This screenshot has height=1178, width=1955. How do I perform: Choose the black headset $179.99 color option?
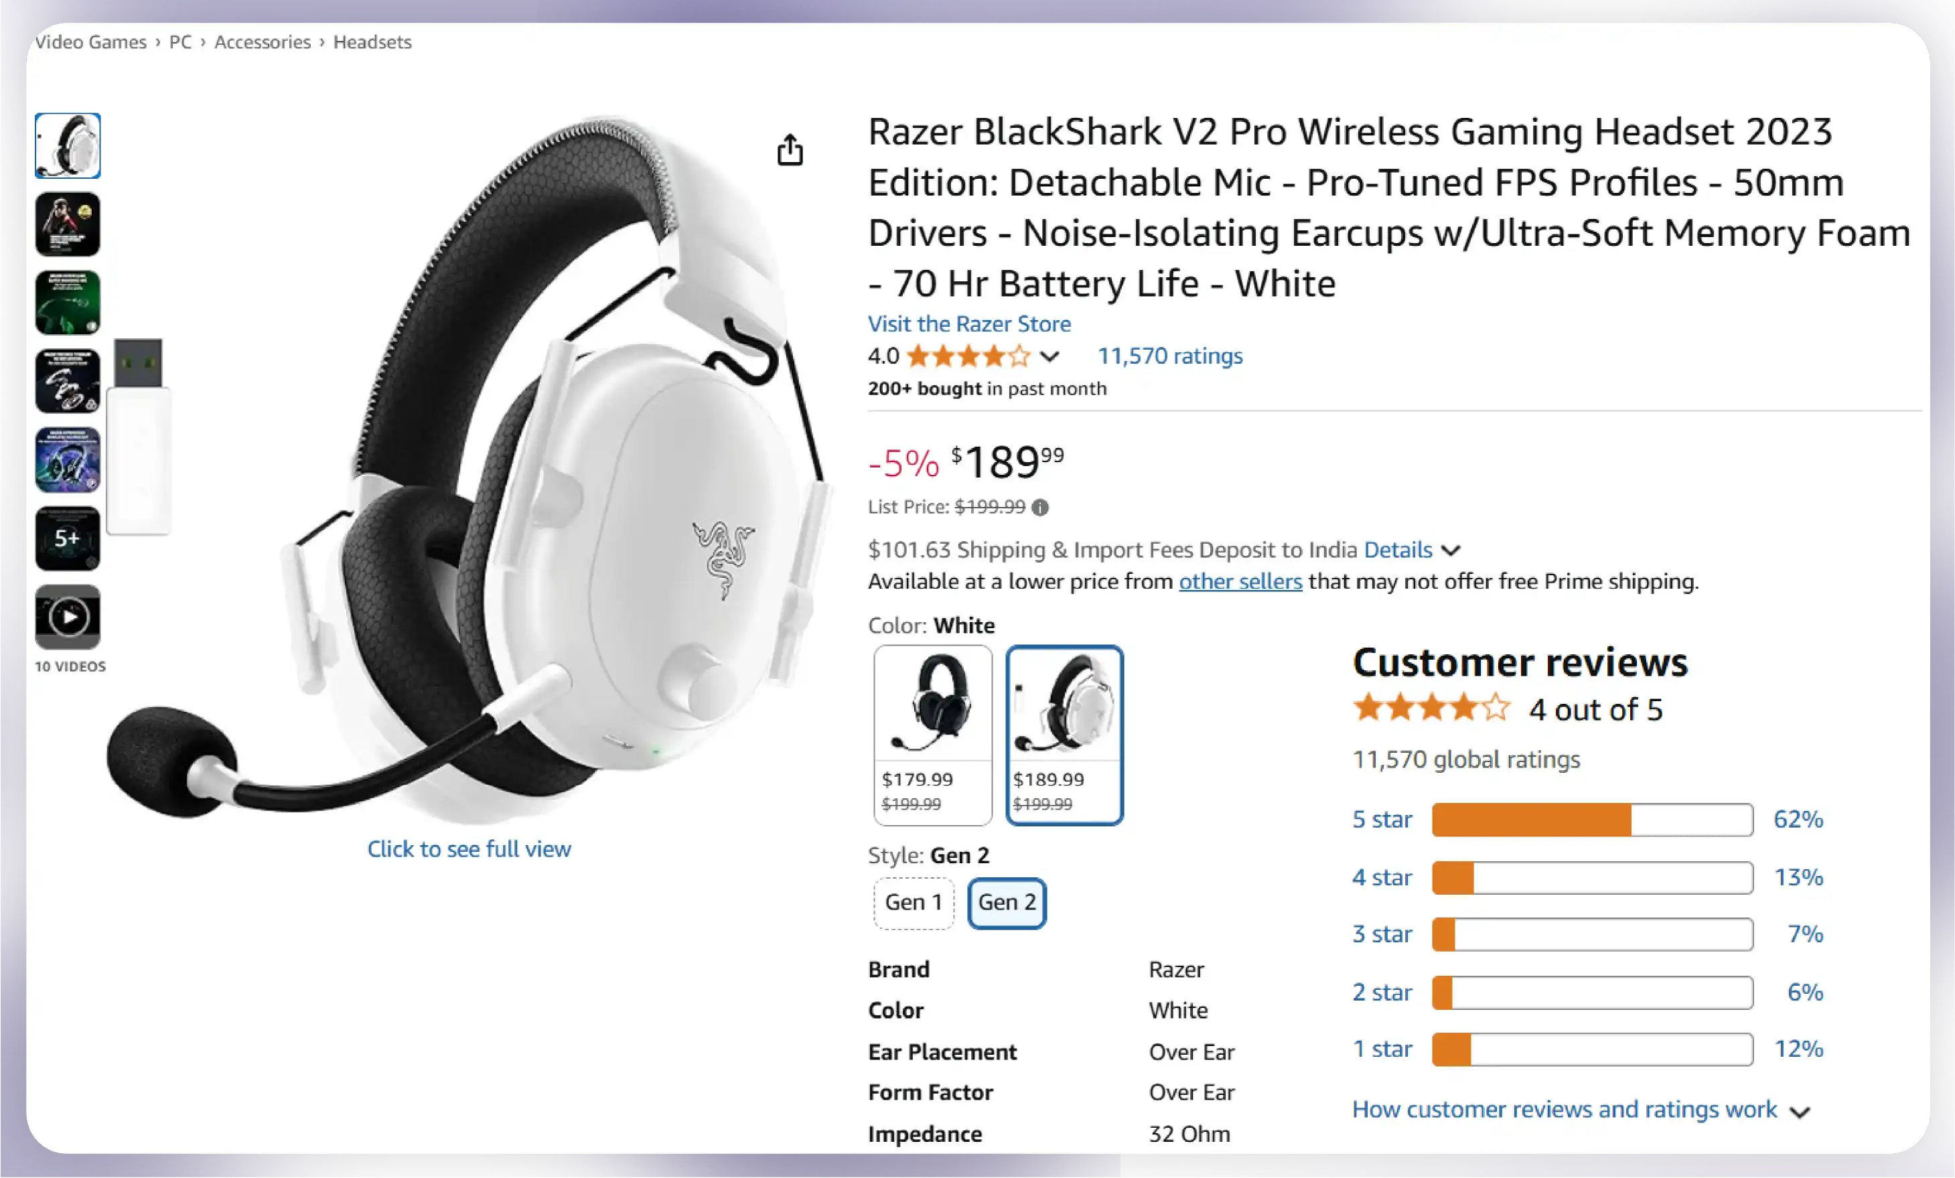coord(932,735)
